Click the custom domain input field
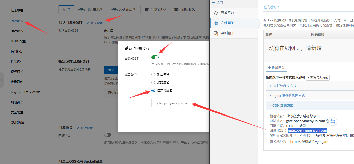This screenshot has height=164, width=354. (x=180, y=103)
